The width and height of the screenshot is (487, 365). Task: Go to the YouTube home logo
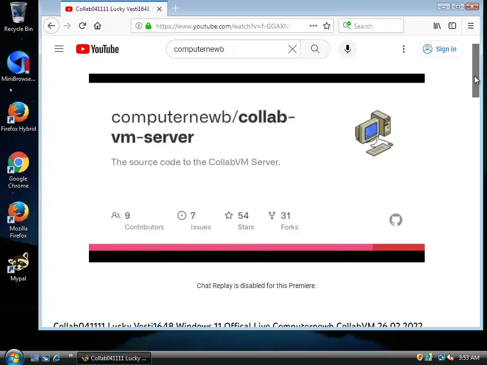(x=97, y=49)
